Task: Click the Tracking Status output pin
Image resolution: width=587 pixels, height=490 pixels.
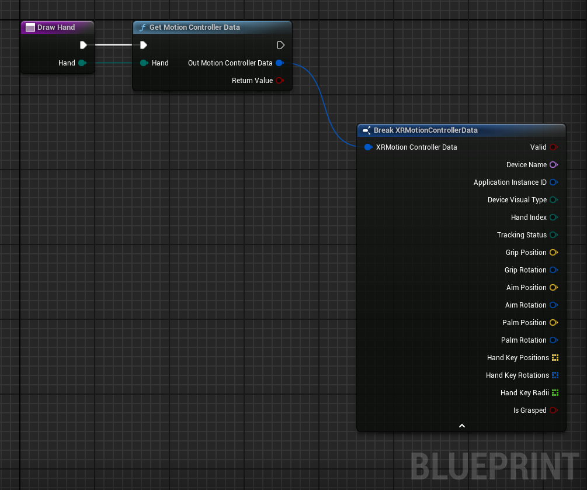Action: point(554,235)
